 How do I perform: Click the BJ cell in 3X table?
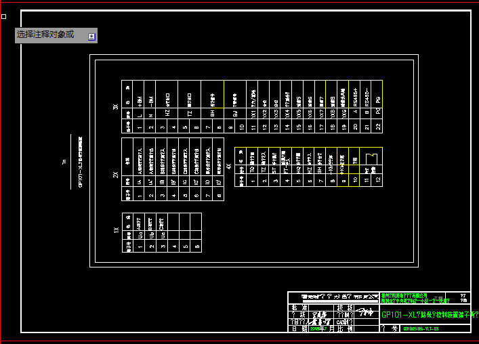235,112
